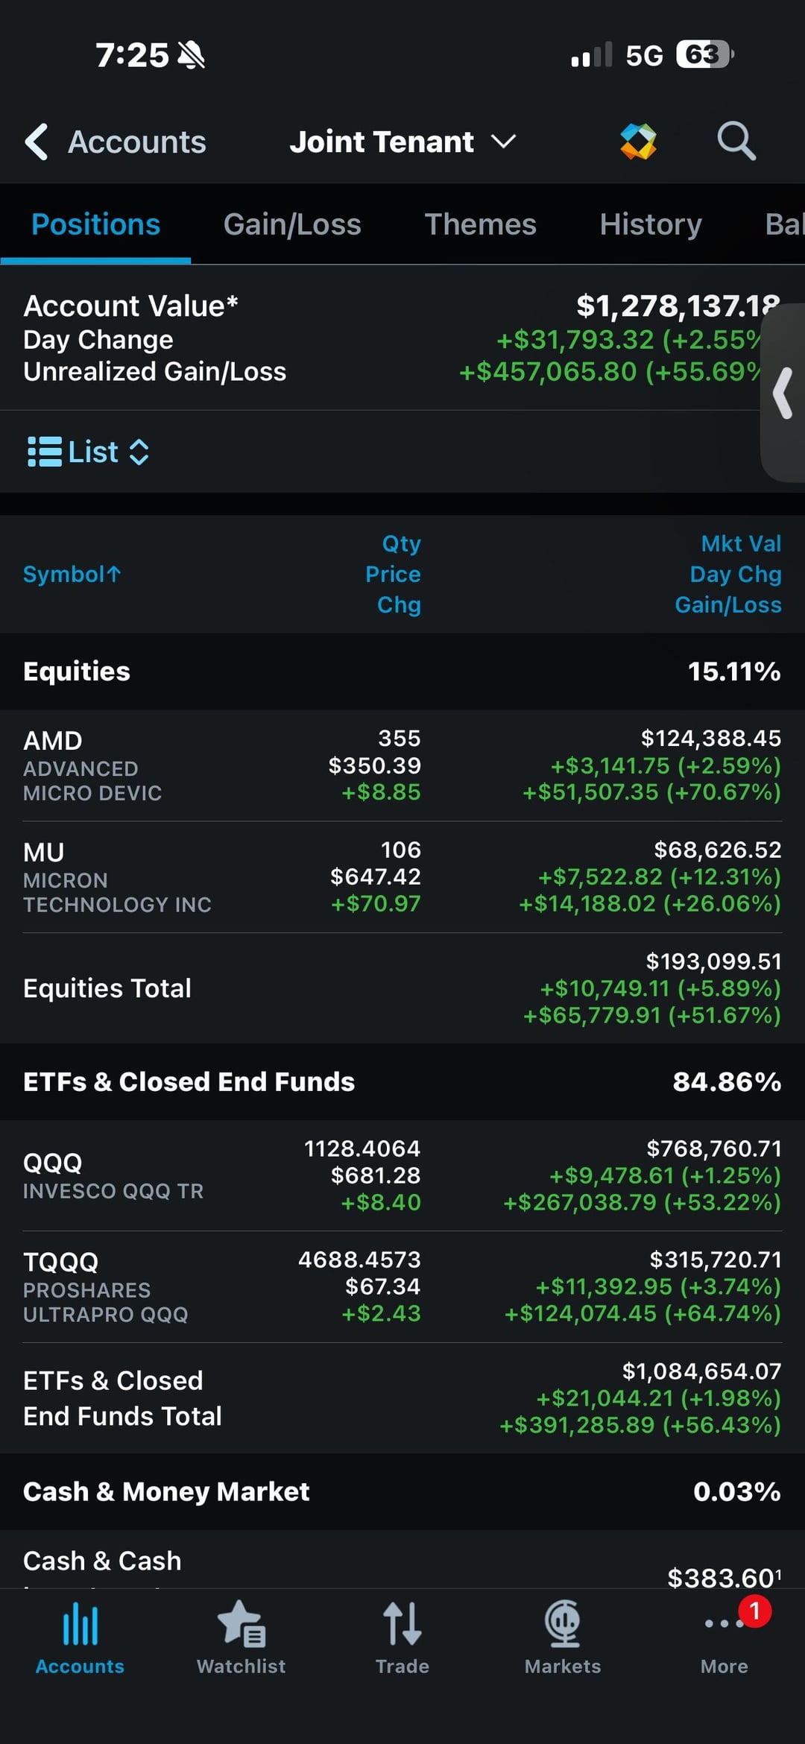Open the MU Micron Technology position
805x1744 pixels.
coord(402,877)
